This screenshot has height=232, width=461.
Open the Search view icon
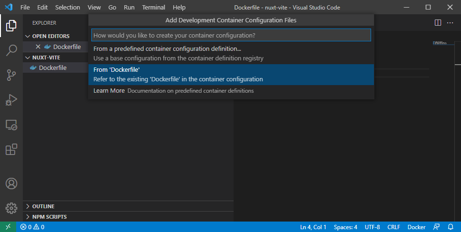[11, 50]
